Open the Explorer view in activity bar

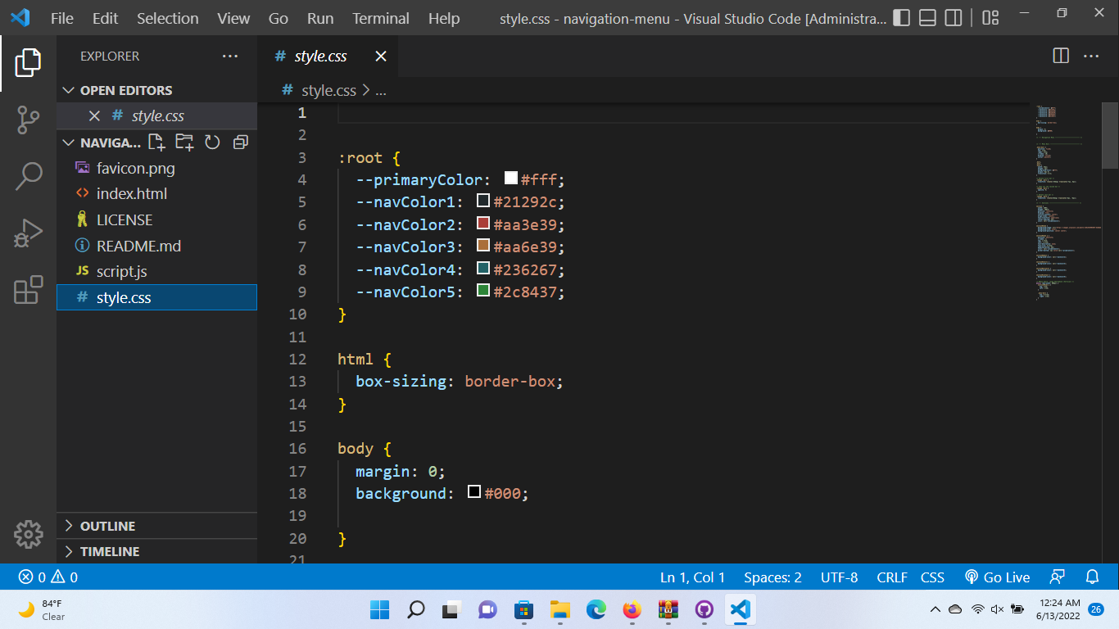pyautogui.click(x=28, y=64)
